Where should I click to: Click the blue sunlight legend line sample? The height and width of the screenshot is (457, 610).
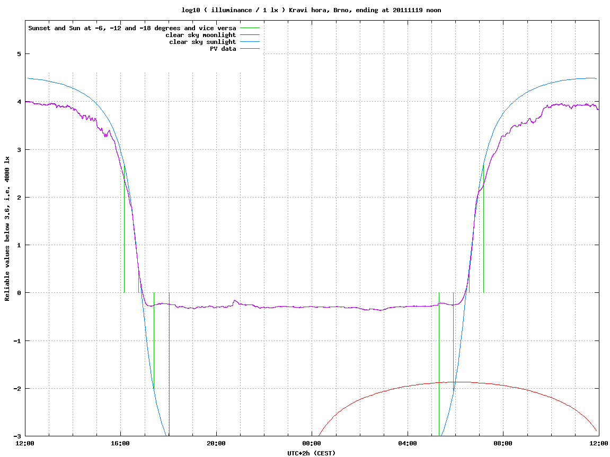(x=250, y=42)
